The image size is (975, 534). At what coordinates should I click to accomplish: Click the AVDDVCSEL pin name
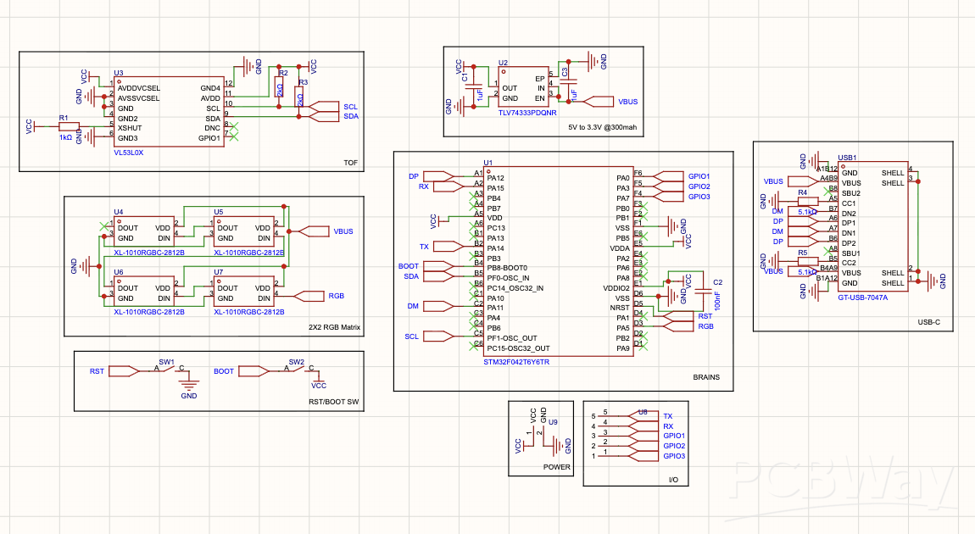pyautogui.click(x=139, y=88)
